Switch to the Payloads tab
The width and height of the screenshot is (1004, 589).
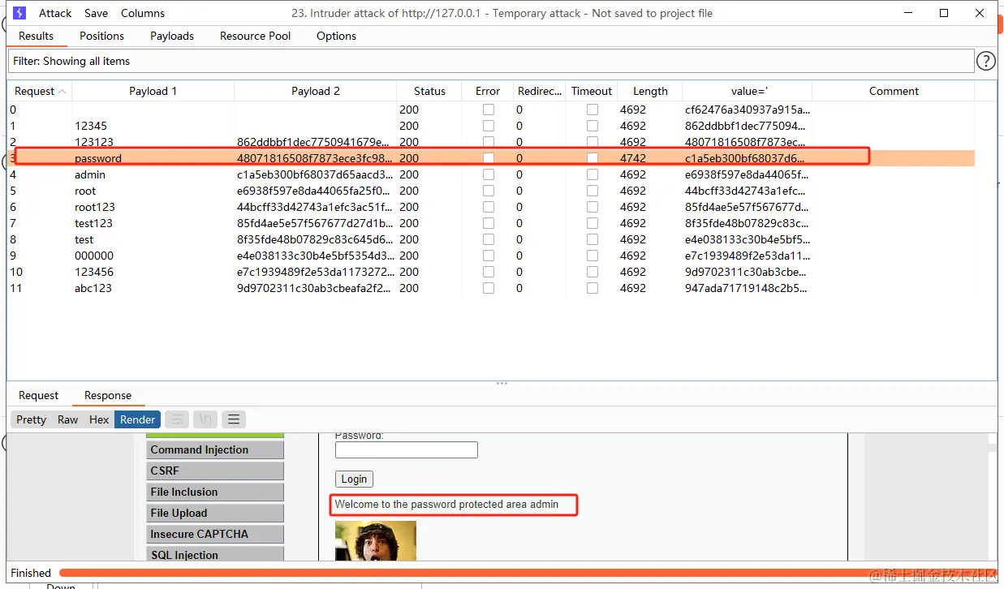point(172,36)
